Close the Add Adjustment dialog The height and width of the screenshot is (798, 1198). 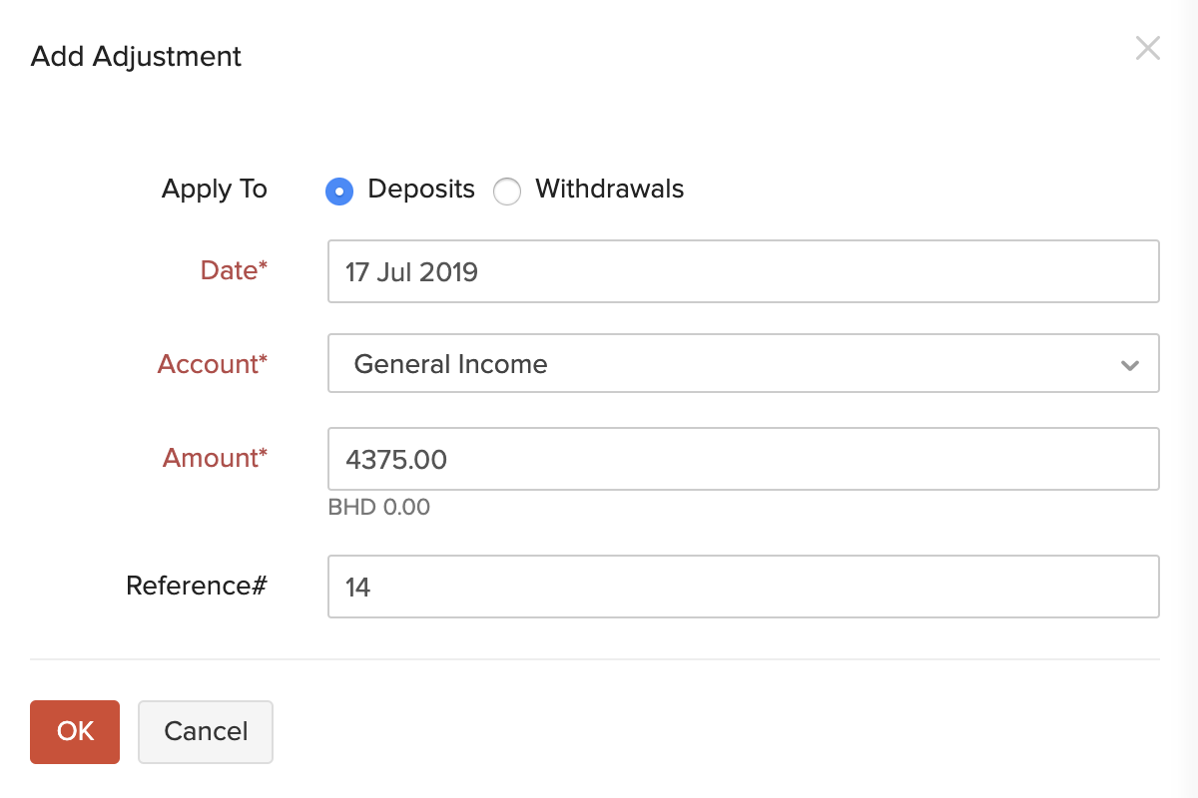1148,48
